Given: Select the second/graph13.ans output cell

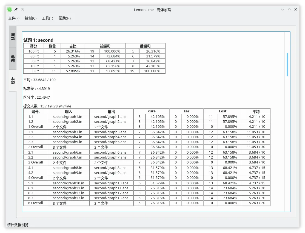Looking at the screenshot, I should tap(111, 198).
